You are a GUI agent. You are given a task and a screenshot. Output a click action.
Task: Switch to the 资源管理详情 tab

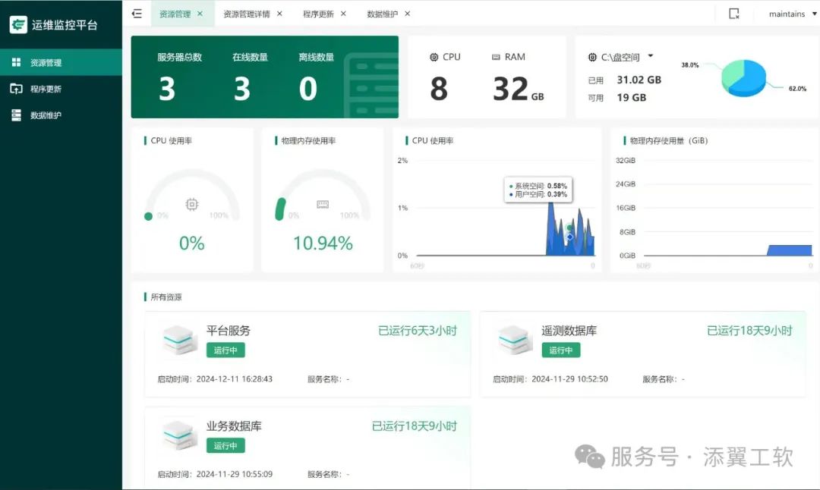pyautogui.click(x=246, y=14)
